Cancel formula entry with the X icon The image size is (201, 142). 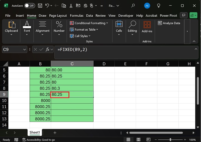(35, 49)
